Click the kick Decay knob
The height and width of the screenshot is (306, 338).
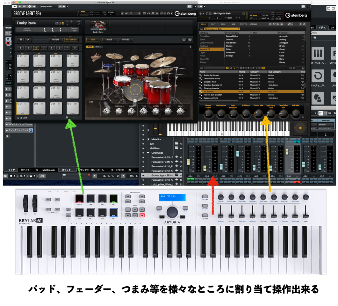click(180, 112)
